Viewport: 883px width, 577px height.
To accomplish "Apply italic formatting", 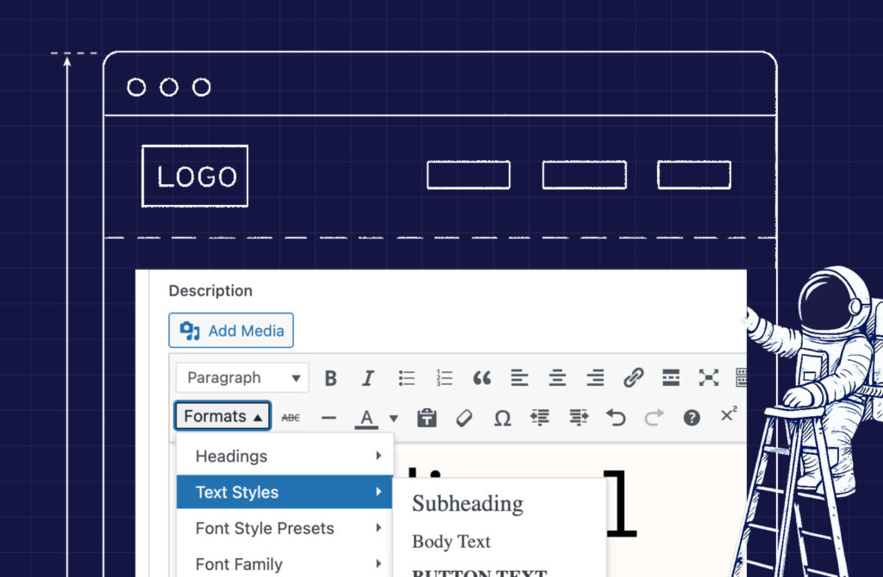I will [x=368, y=378].
